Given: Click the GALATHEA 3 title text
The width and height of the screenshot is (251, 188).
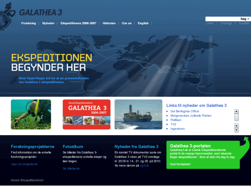Looking at the screenshot, I should pyautogui.click(x=40, y=12).
